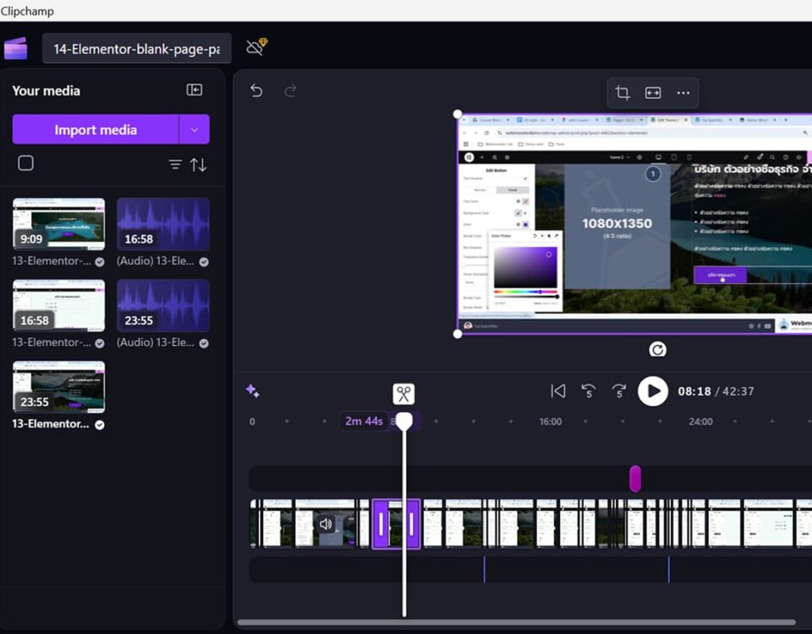
Task: Click the rotate handle below the preview
Action: (657, 349)
